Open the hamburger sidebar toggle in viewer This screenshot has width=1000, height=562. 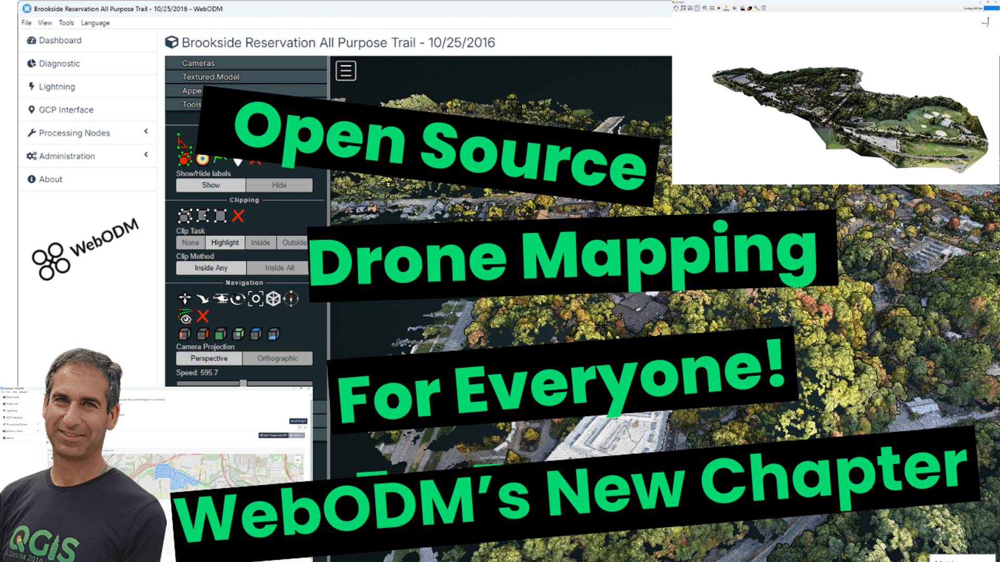346,71
